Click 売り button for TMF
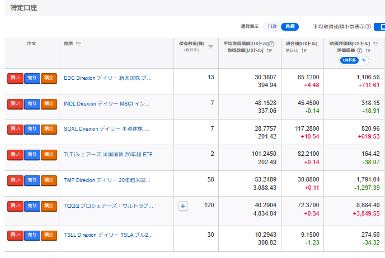 [x=32, y=180]
